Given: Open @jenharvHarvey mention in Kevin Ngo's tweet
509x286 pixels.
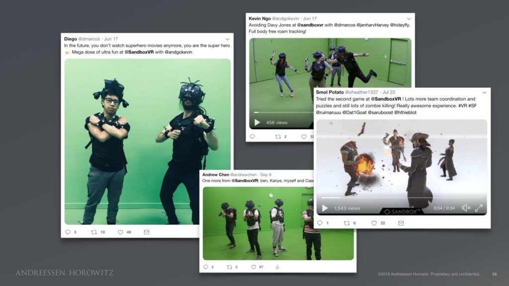Looking at the screenshot, I should click(372, 25).
